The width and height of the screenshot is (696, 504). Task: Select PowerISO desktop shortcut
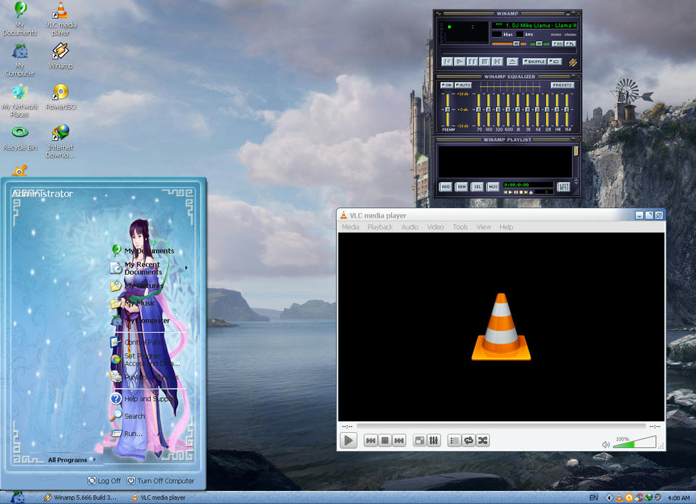(60, 96)
